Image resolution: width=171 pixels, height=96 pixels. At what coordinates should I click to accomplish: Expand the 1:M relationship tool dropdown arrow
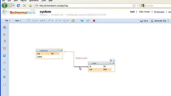(45, 21)
